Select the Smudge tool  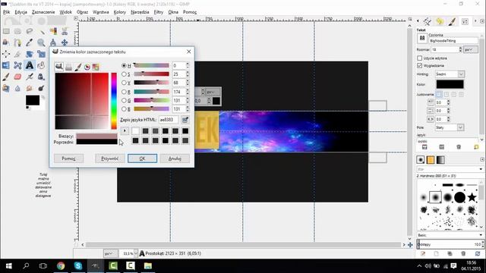coord(30,88)
